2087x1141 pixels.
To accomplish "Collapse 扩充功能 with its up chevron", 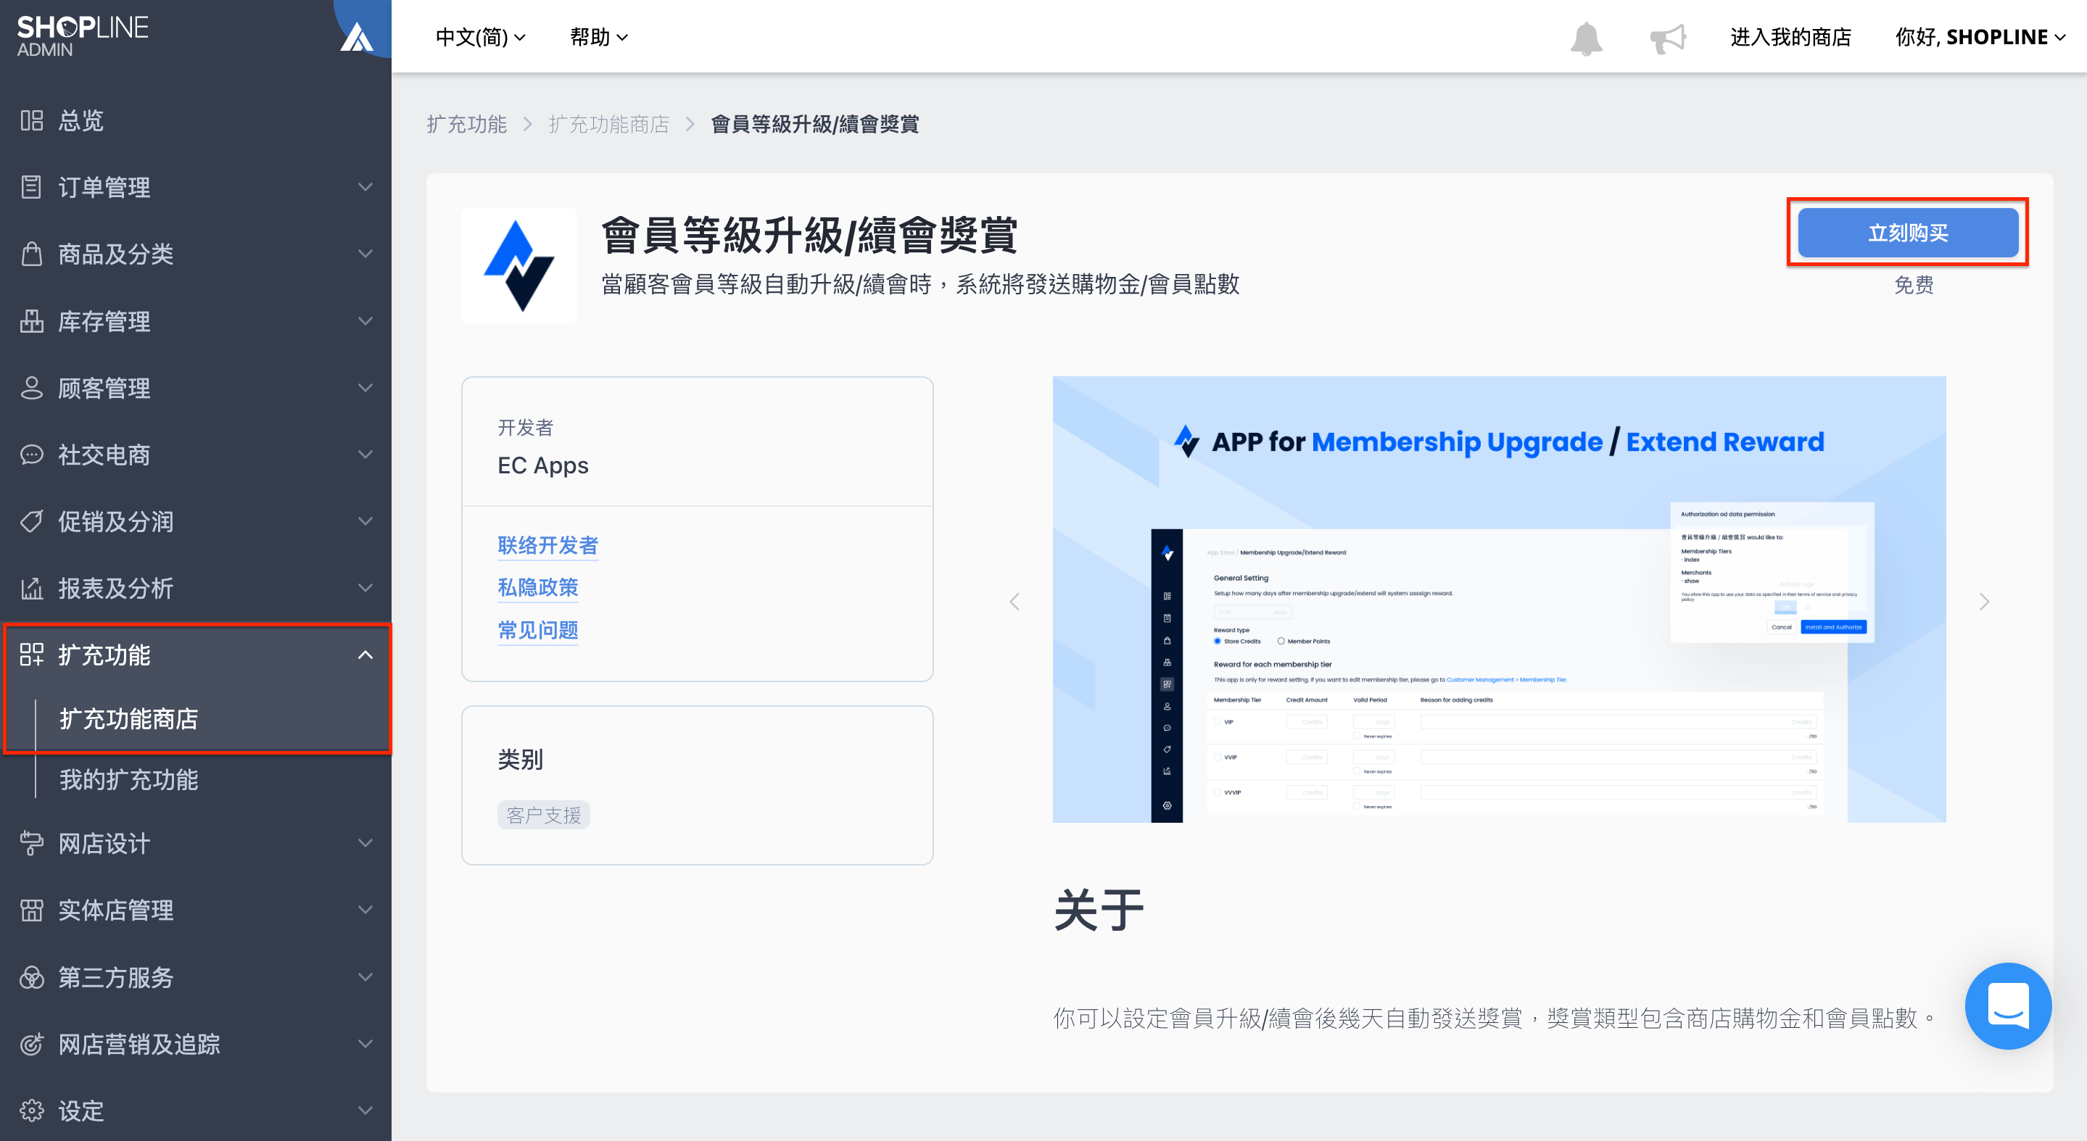I will coord(365,655).
